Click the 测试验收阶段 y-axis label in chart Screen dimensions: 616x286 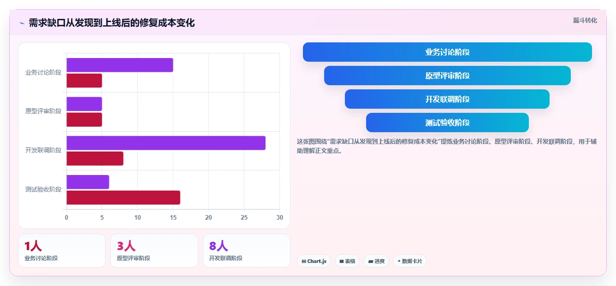click(43, 190)
